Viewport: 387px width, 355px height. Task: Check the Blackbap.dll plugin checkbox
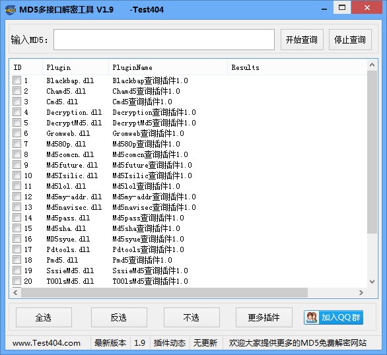pos(17,81)
